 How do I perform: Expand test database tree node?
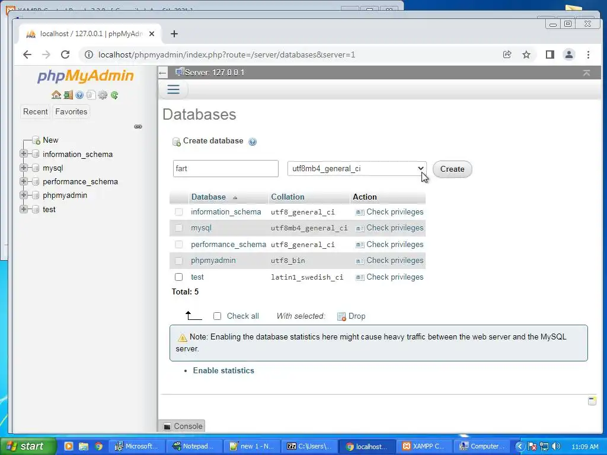[x=23, y=209]
